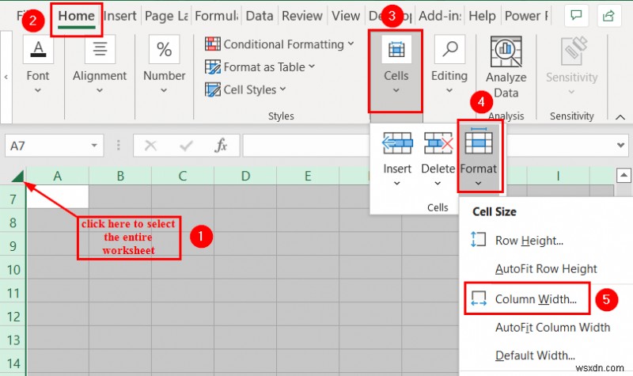
Task: Open the Conditional Formatting dropdown arrow
Action: click(351, 44)
